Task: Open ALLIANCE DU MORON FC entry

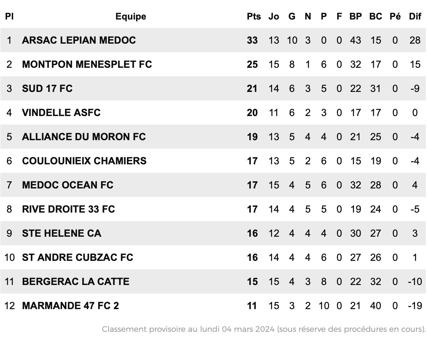Action: coord(84,137)
